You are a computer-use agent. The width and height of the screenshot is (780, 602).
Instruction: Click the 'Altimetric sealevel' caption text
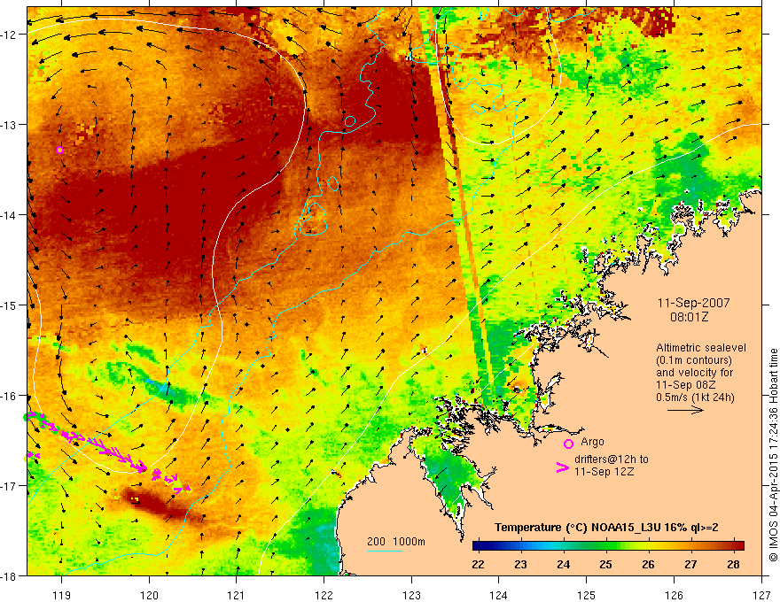click(x=700, y=348)
